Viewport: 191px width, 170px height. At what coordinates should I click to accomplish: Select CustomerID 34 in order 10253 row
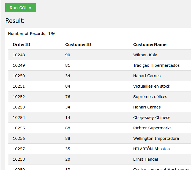point(68,107)
